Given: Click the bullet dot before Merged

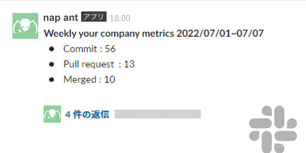Looking at the screenshot, I should pyautogui.click(x=52, y=79).
